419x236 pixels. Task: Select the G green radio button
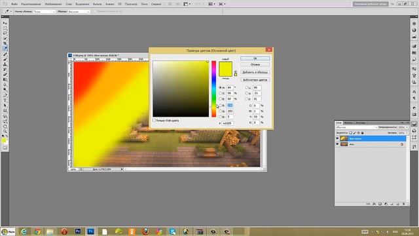coord(221,111)
